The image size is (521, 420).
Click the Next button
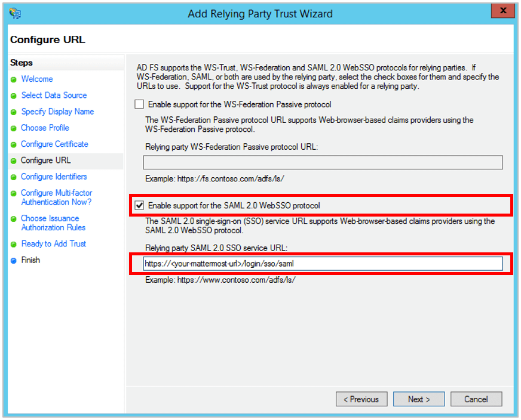coord(418,399)
